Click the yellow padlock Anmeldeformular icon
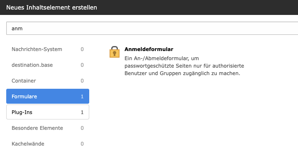The height and width of the screenshot is (163, 298). [115, 52]
